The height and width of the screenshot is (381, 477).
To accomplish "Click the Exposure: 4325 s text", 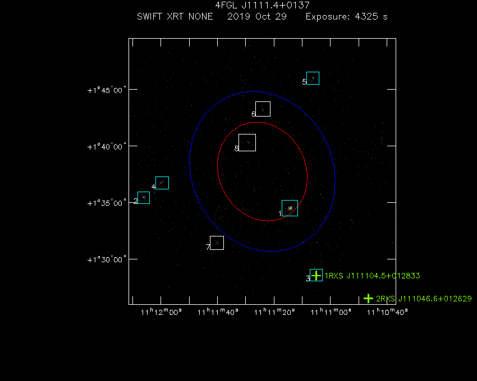I will (346, 16).
